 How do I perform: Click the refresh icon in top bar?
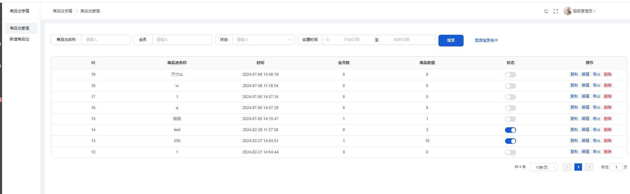click(546, 11)
